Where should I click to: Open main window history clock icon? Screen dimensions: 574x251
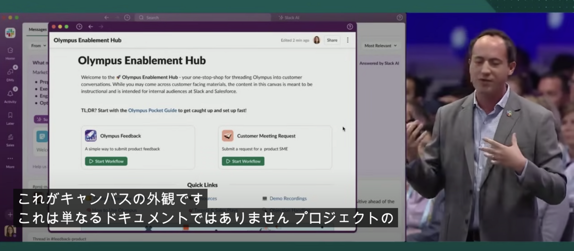click(x=127, y=18)
